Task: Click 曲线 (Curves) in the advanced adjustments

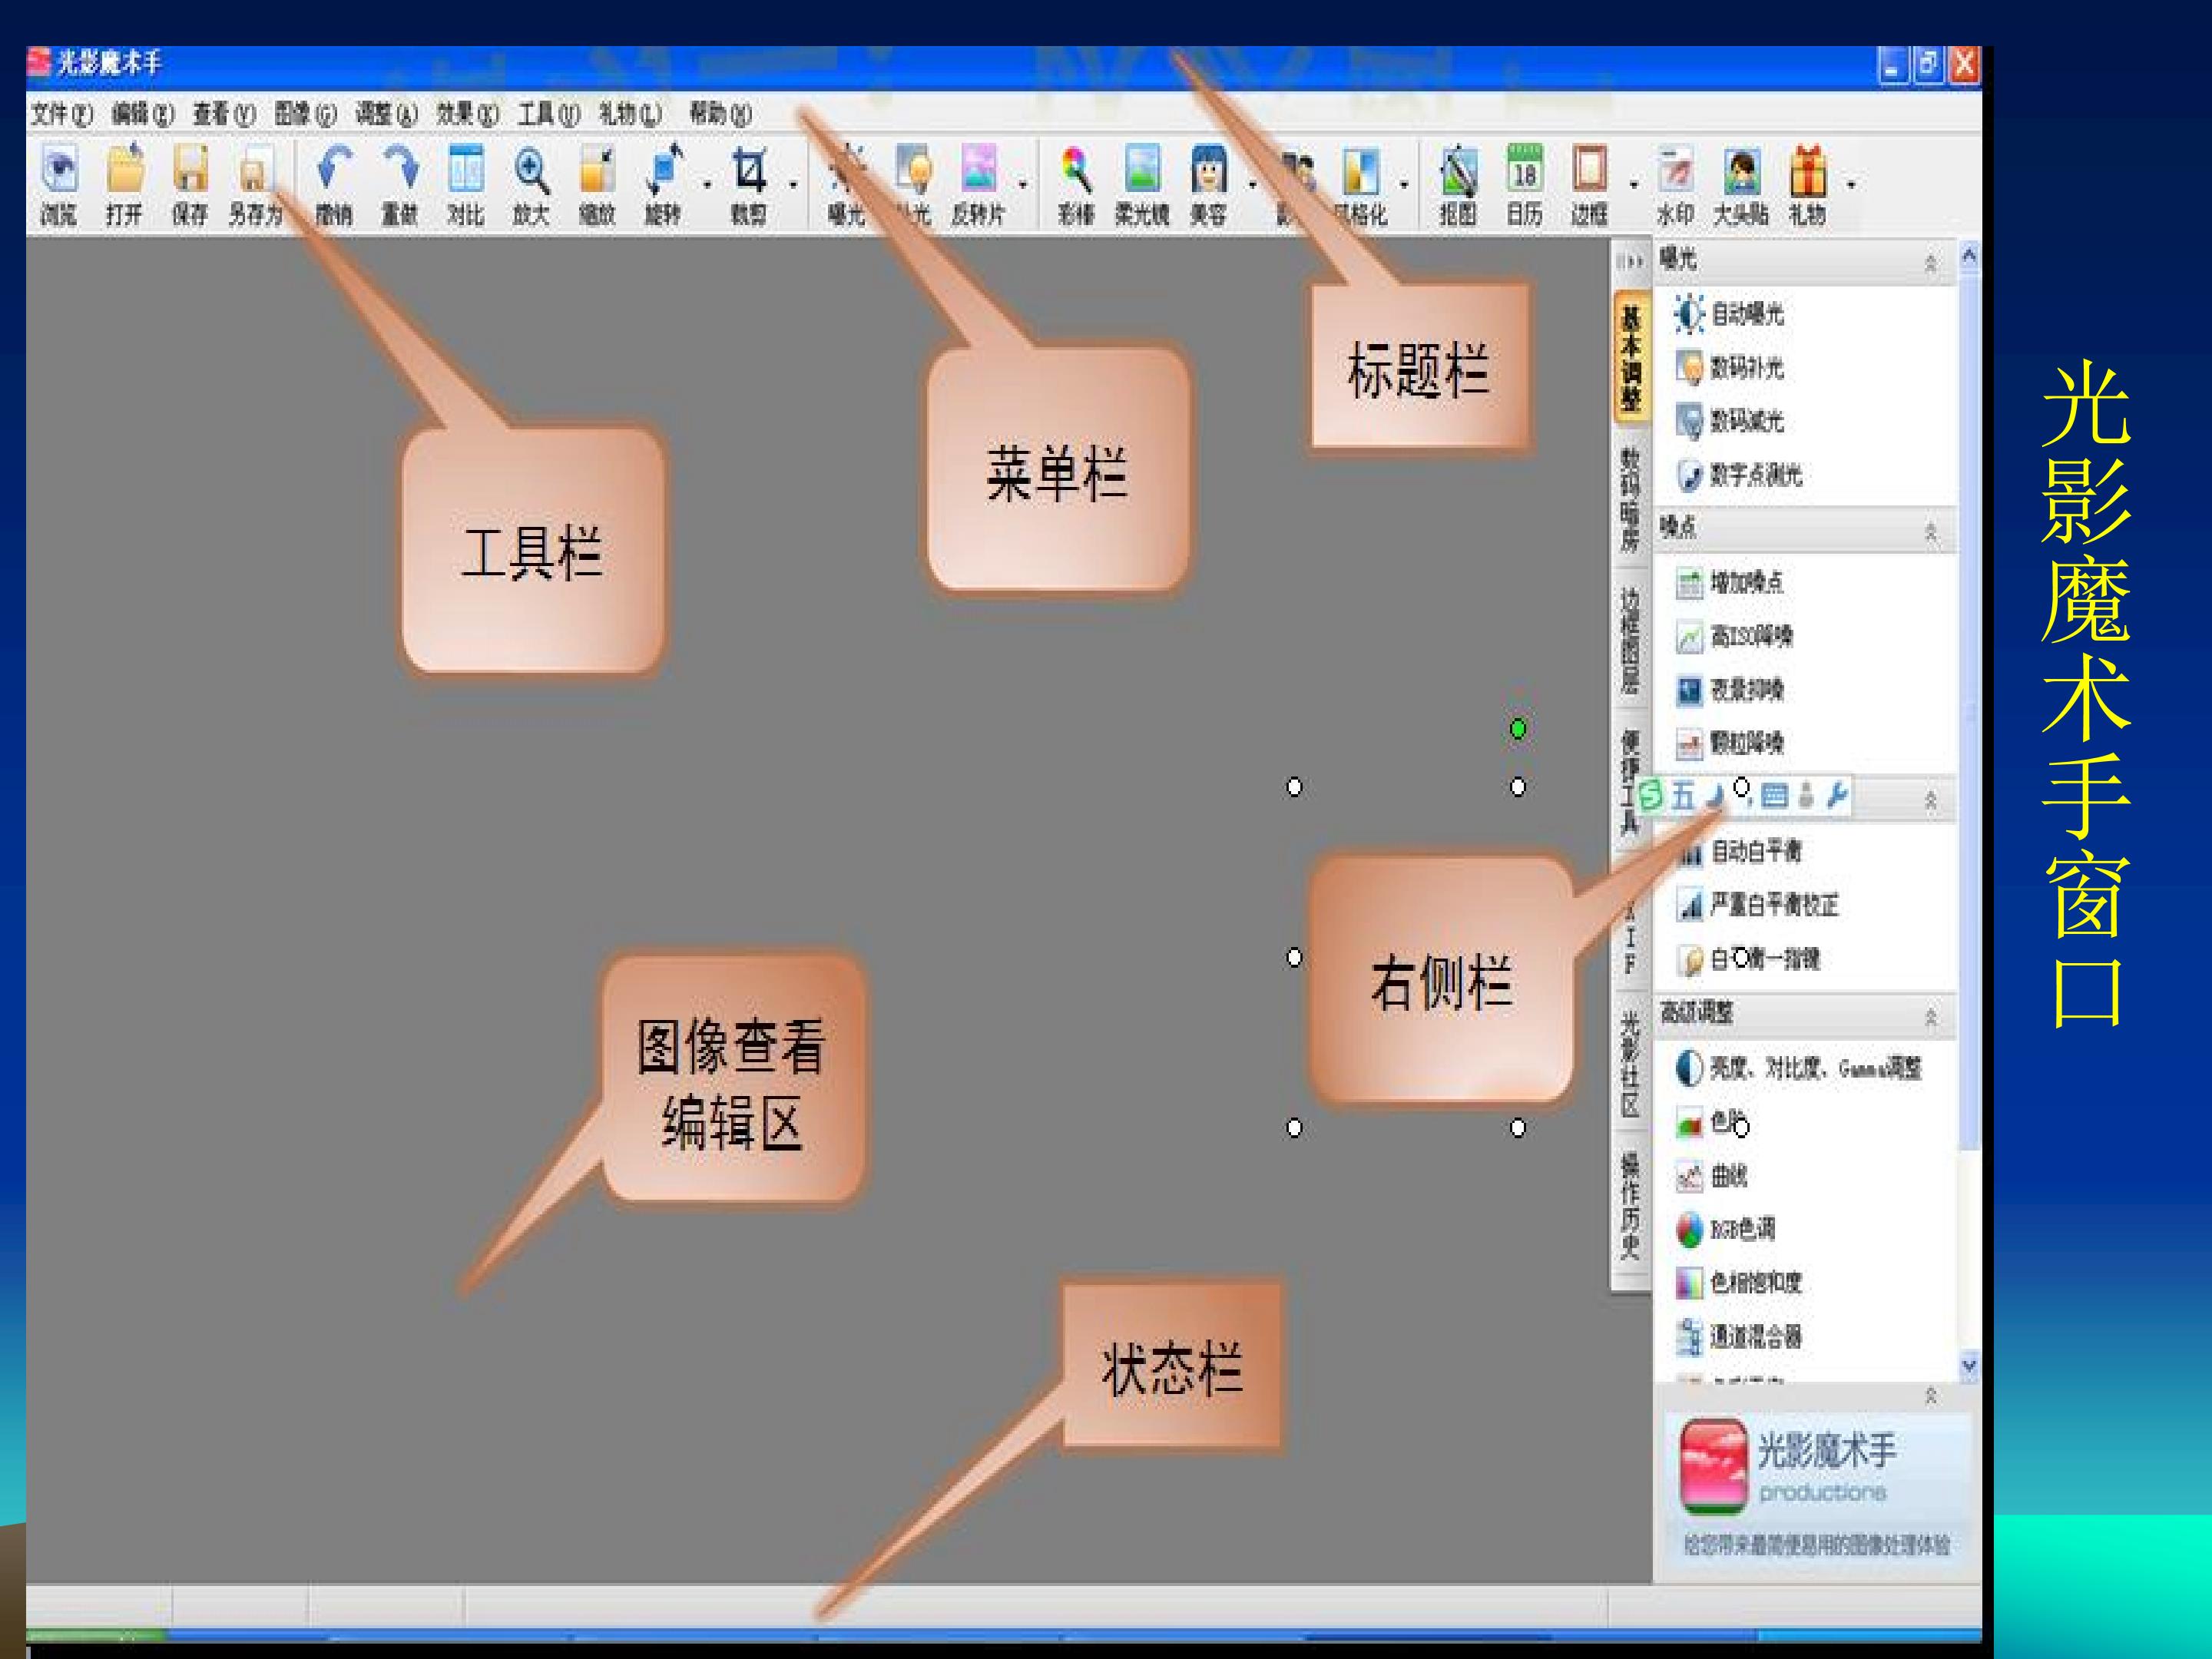Action: point(1728,1176)
